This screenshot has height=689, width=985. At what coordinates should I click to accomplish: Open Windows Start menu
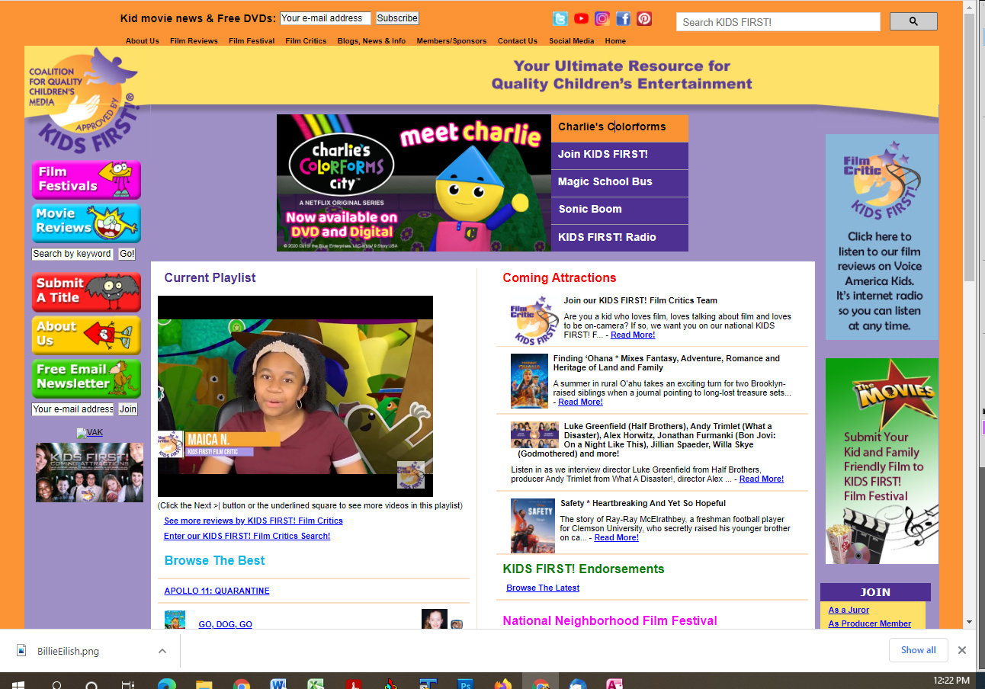[17, 684]
